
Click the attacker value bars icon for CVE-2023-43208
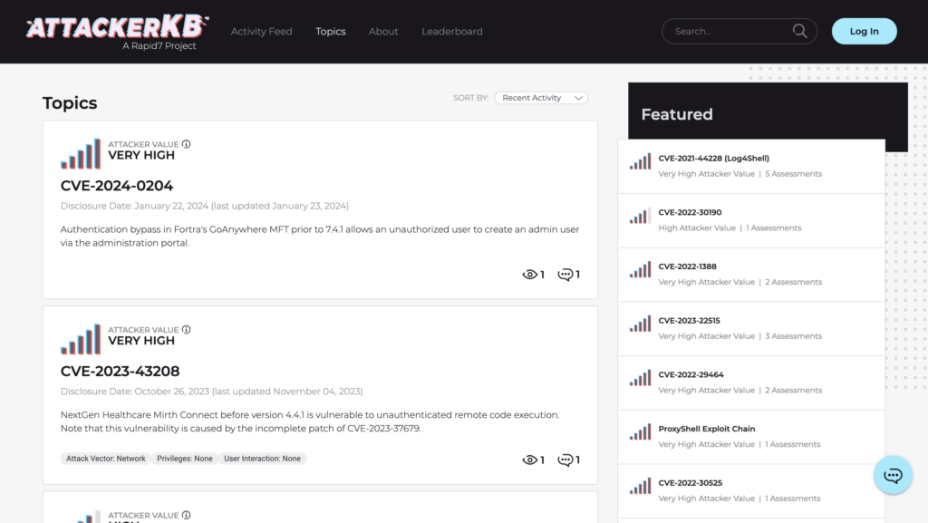[x=81, y=340]
